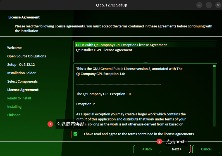Viewport: 222px width, 156px height.
Task: Click the 'I have read and agree' label
Action: tap(139, 134)
